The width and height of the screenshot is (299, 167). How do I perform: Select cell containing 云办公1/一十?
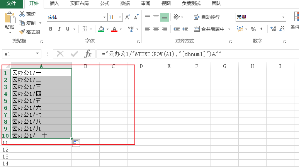tap(41, 135)
